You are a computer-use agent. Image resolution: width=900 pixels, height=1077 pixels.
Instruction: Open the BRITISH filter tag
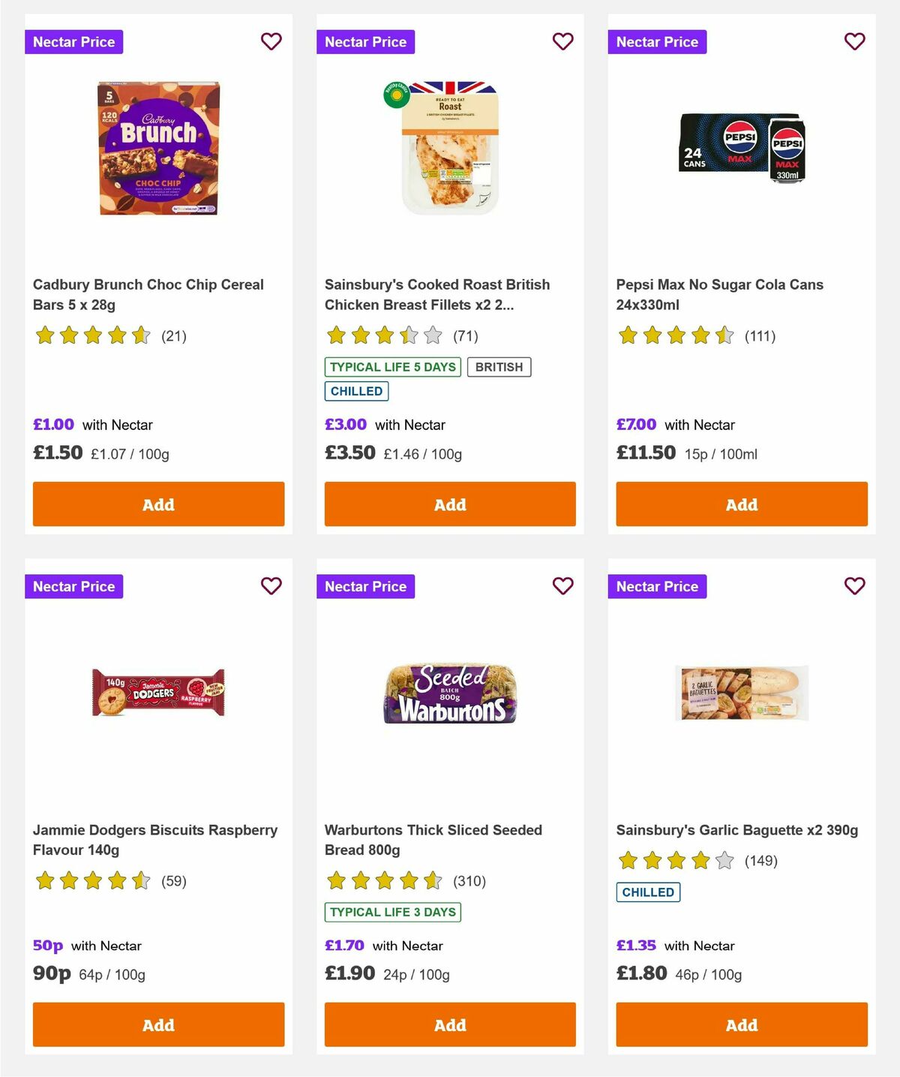click(x=499, y=367)
